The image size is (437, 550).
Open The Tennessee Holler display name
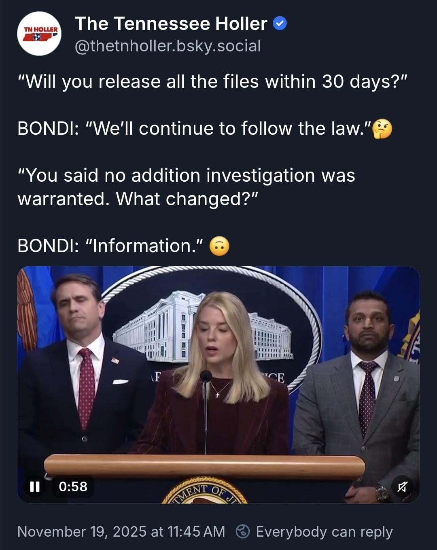tap(171, 23)
